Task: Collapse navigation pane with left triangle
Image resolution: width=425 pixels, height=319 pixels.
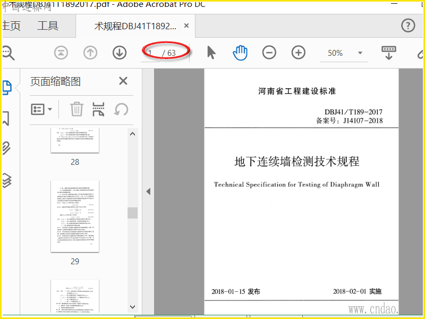Action: [148, 191]
